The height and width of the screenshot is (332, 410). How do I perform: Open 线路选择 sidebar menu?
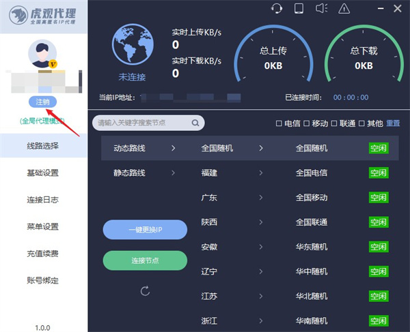point(44,145)
